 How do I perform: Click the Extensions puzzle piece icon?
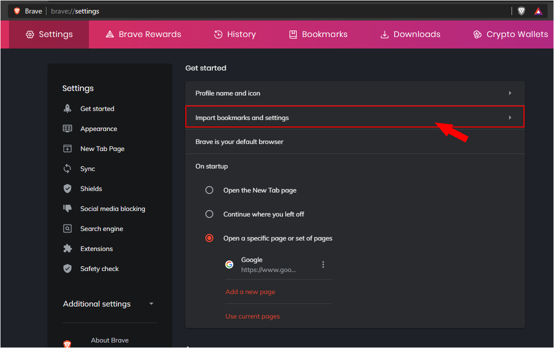coord(67,248)
